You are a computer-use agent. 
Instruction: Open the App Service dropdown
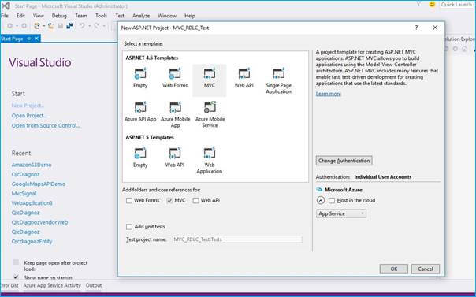point(341,213)
